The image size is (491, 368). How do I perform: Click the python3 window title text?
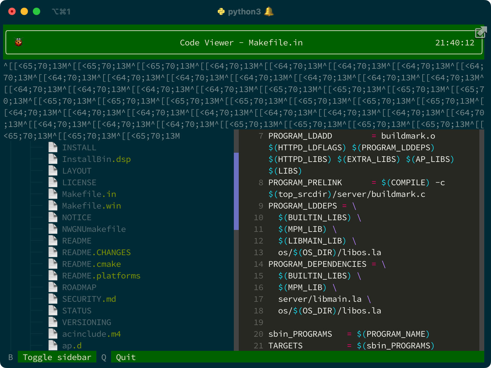244,12
